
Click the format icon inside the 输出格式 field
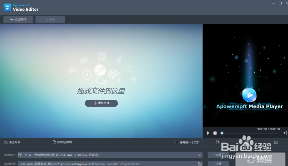tap(20, 155)
